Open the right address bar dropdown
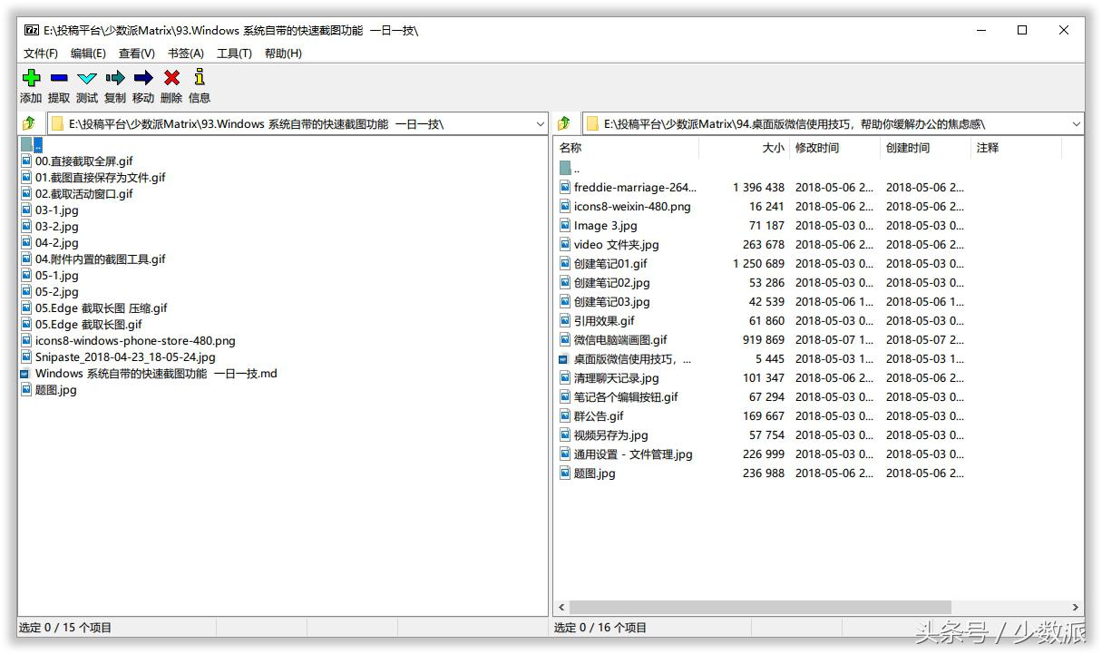Image resolution: width=1102 pixels, height=654 pixels. coord(1075,122)
